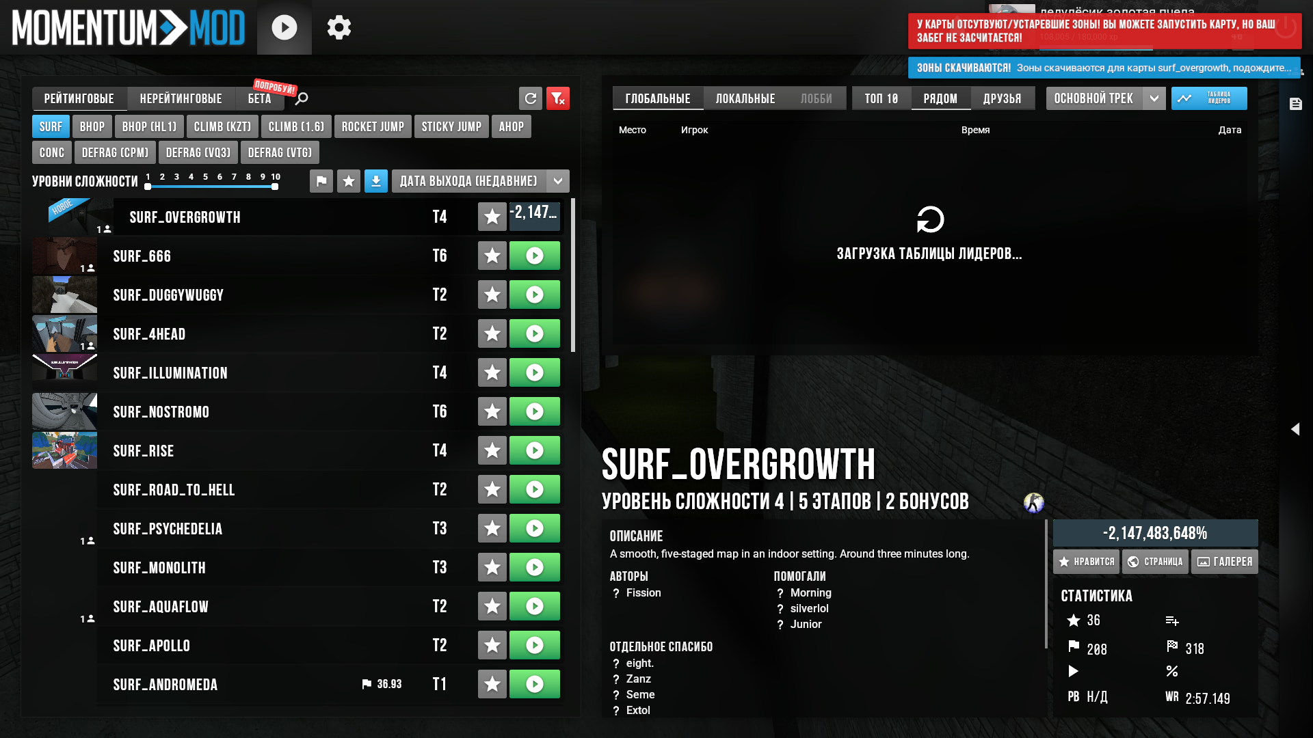Image resolution: width=1313 pixels, height=738 pixels.
Task: Expand the track dropdown chevron
Action: 1154,98
